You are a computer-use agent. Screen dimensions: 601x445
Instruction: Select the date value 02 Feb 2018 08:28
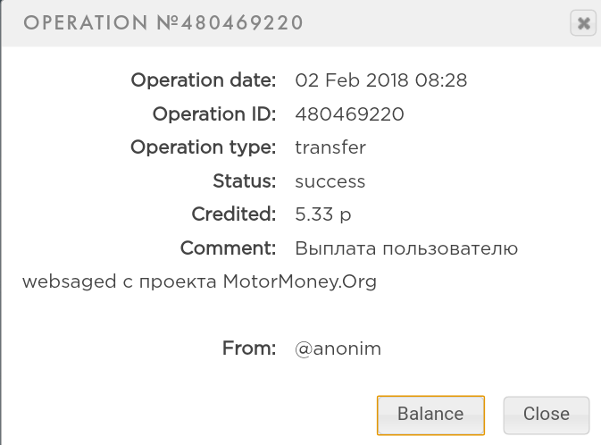click(381, 80)
